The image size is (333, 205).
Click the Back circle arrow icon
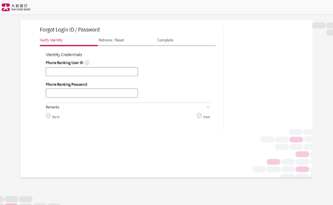tap(48, 116)
